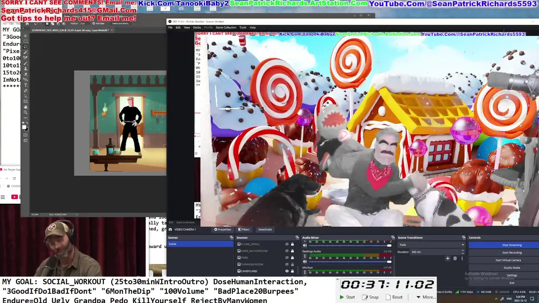The width and height of the screenshot is (539, 303).
Task: Open source Filters in OBS
Action: pyautogui.click(x=244, y=229)
